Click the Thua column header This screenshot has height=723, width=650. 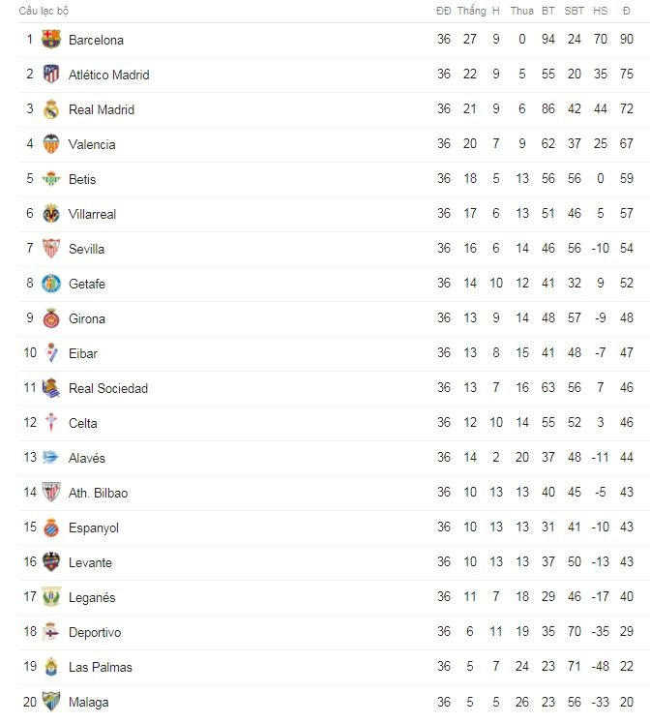pyautogui.click(x=521, y=11)
